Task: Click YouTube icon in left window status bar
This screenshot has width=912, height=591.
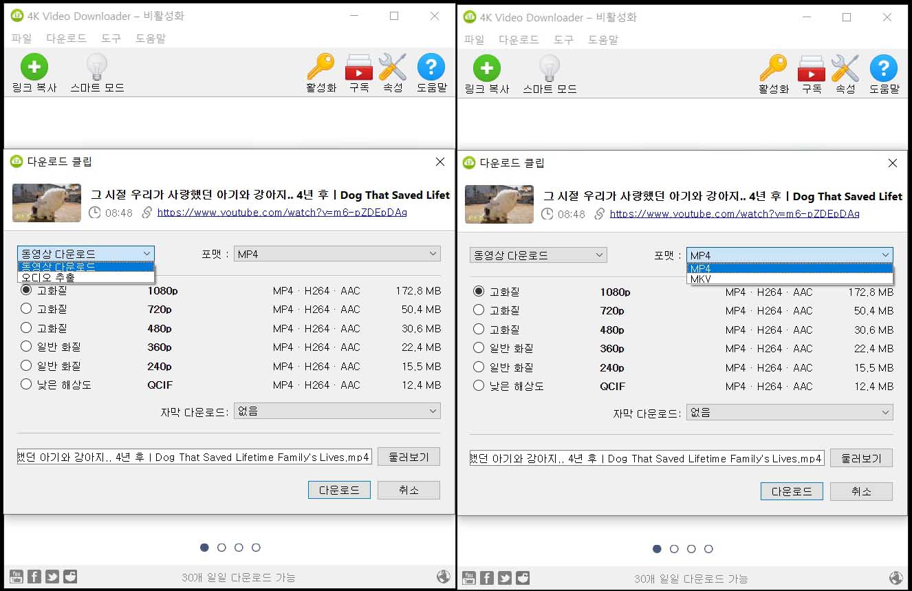Action: 16,577
